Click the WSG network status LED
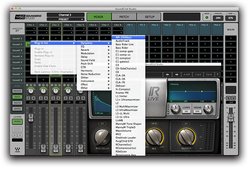The width and height of the screenshot is (248, 169). click(x=207, y=18)
